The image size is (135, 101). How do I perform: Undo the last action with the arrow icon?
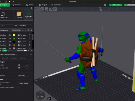pos(10,1)
